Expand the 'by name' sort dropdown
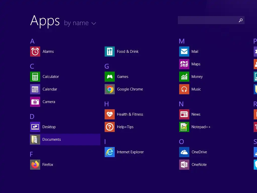257x193 pixels. click(80, 23)
